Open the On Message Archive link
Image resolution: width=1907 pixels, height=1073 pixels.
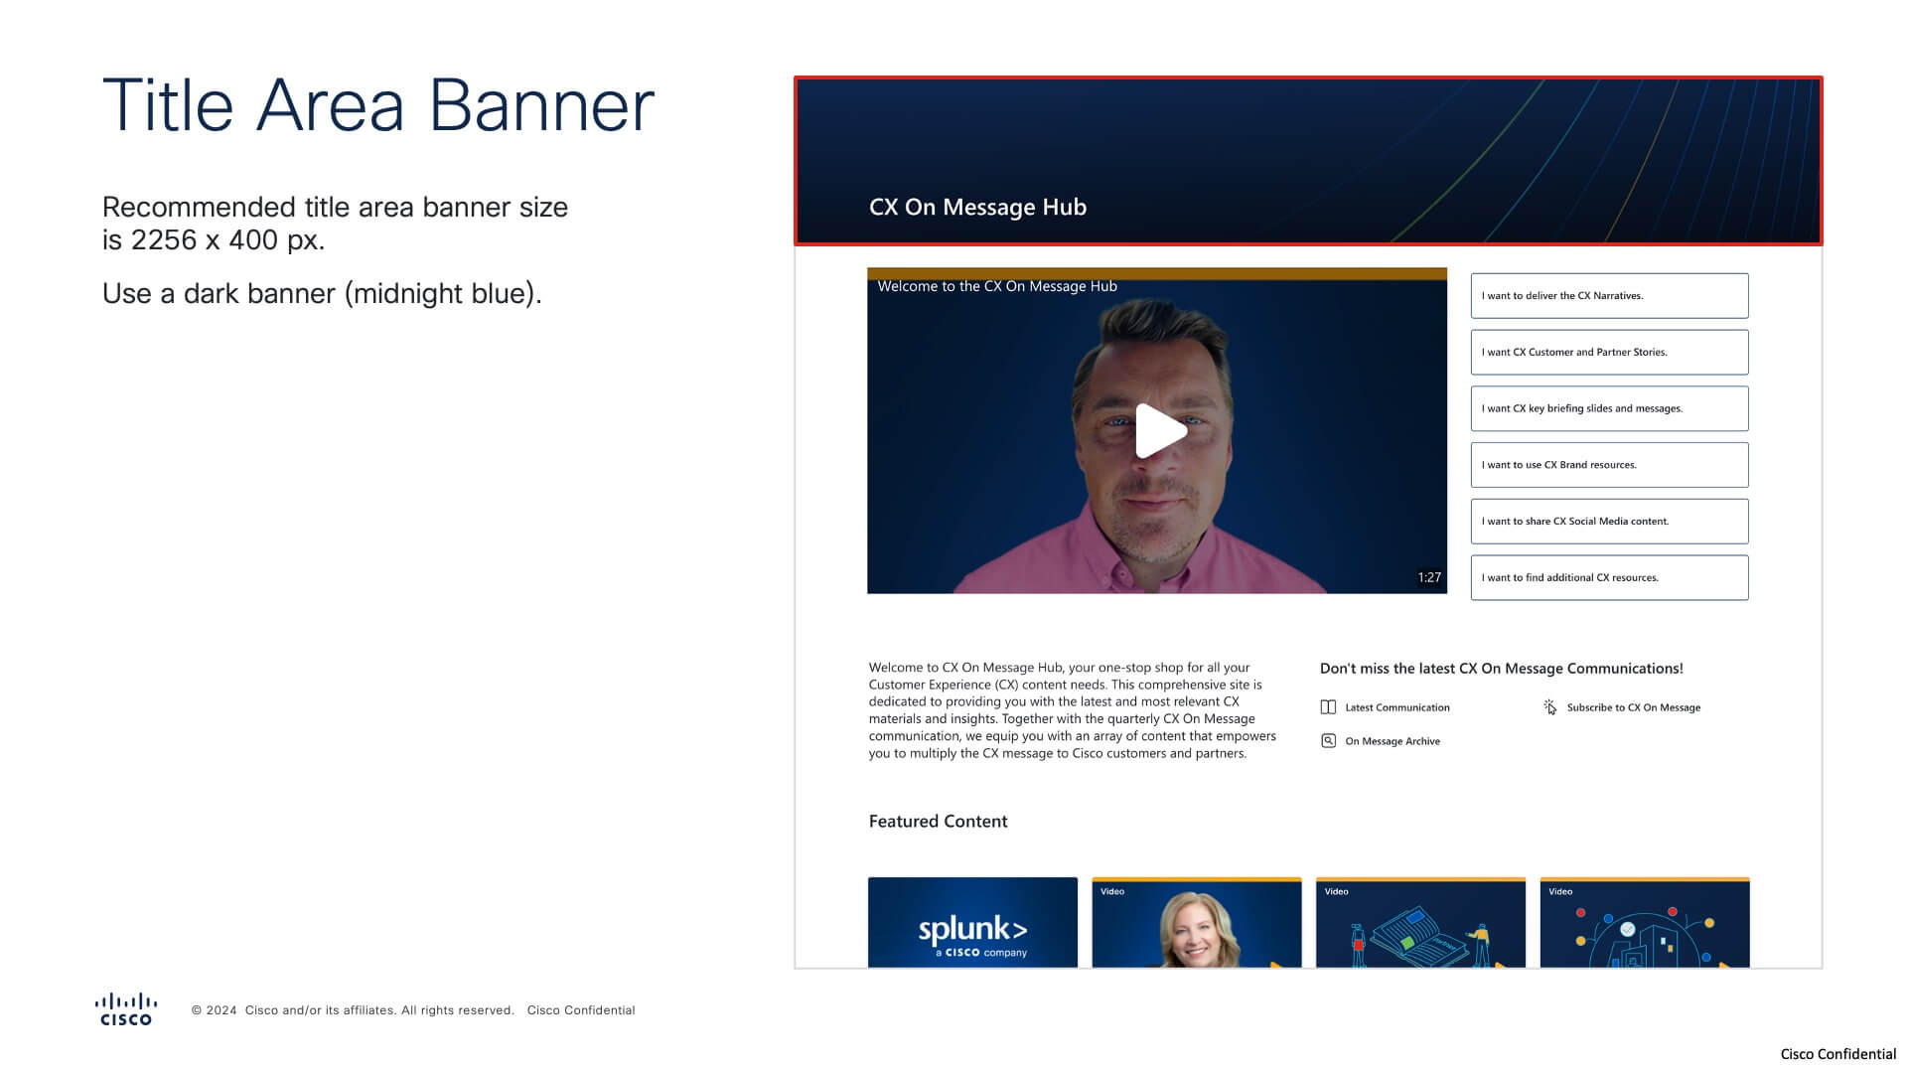click(1392, 741)
